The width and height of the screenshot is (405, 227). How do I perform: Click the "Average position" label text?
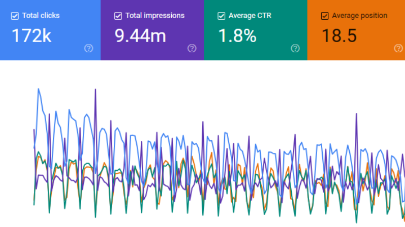[359, 16]
